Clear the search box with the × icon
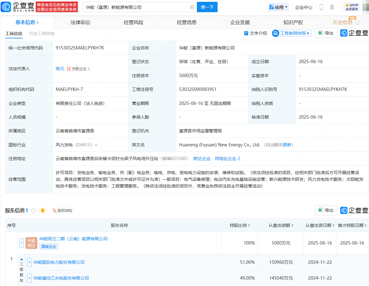369x286 pixels. (x=192, y=7)
